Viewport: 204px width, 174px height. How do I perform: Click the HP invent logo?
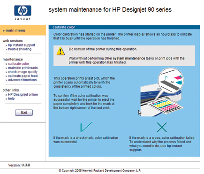tap(23, 13)
